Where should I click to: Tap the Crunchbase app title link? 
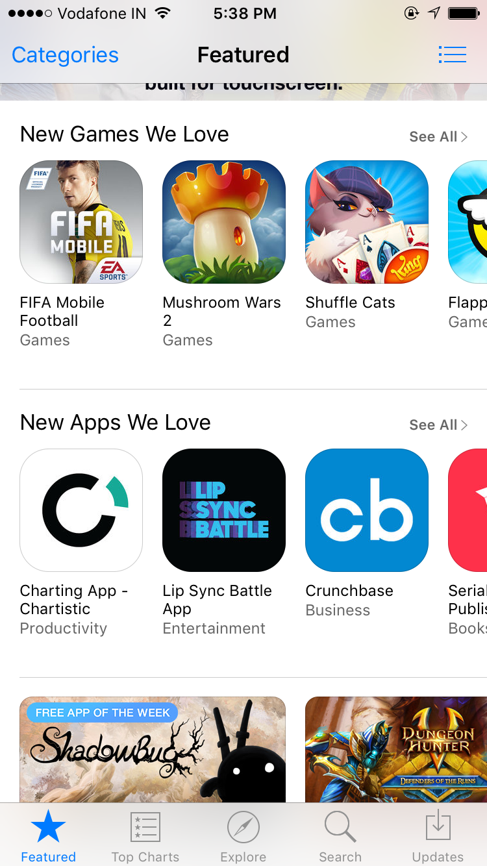(x=349, y=591)
